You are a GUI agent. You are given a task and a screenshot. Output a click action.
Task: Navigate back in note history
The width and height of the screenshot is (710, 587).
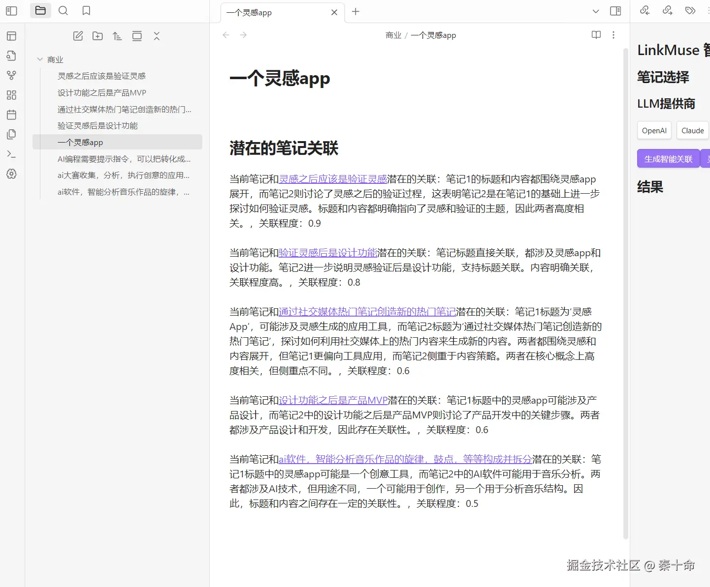coord(226,35)
